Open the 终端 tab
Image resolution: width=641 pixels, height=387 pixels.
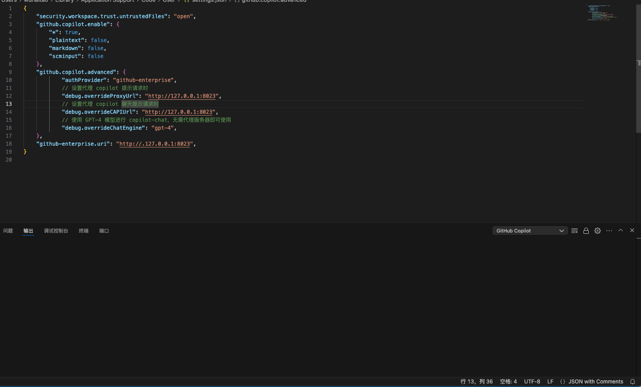click(x=84, y=231)
